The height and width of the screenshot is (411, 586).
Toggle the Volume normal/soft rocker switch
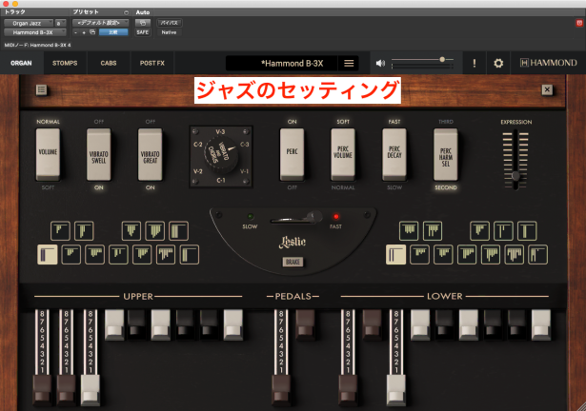click(x=48, y=153)
